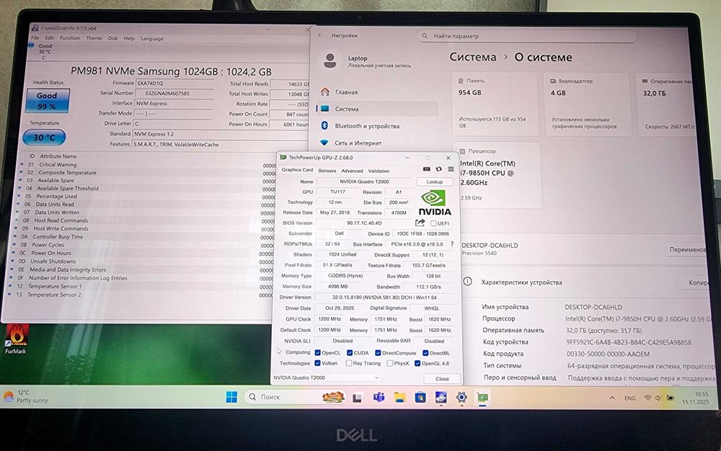721x451 pixels.
Task: Show hidden system tray icons chevron
Action: click(x=612, y=398)
